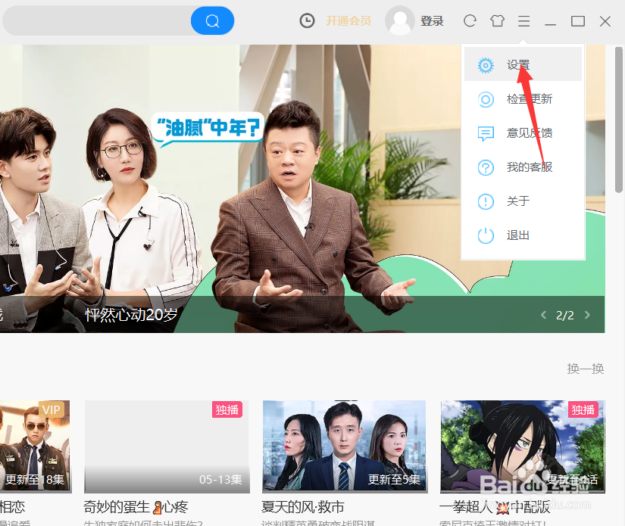Go to previous banner slide arrow
625x526 pixels.
coord(543,315)
